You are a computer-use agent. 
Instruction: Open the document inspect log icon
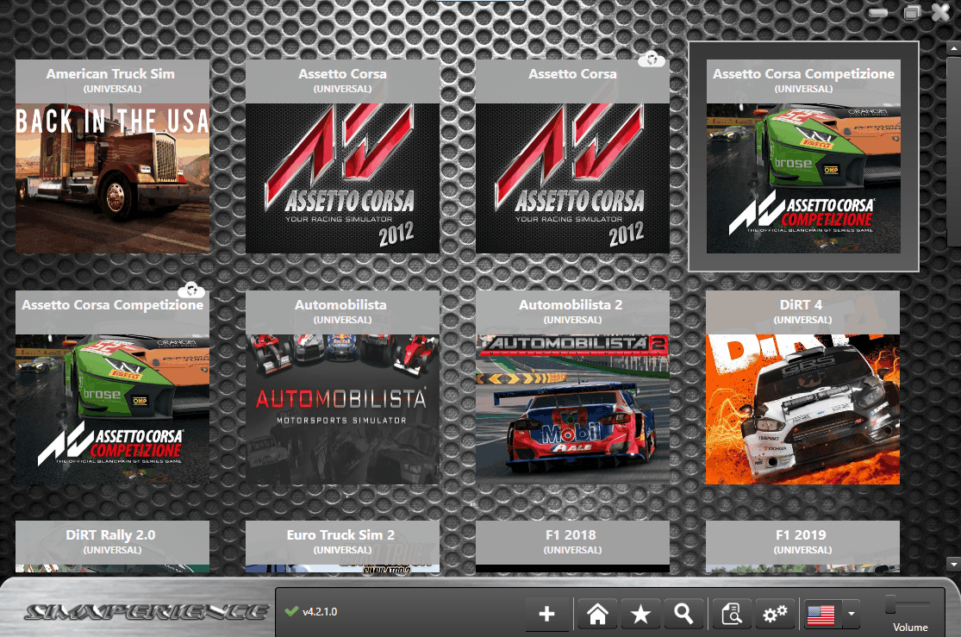click(x=732, y=614)
